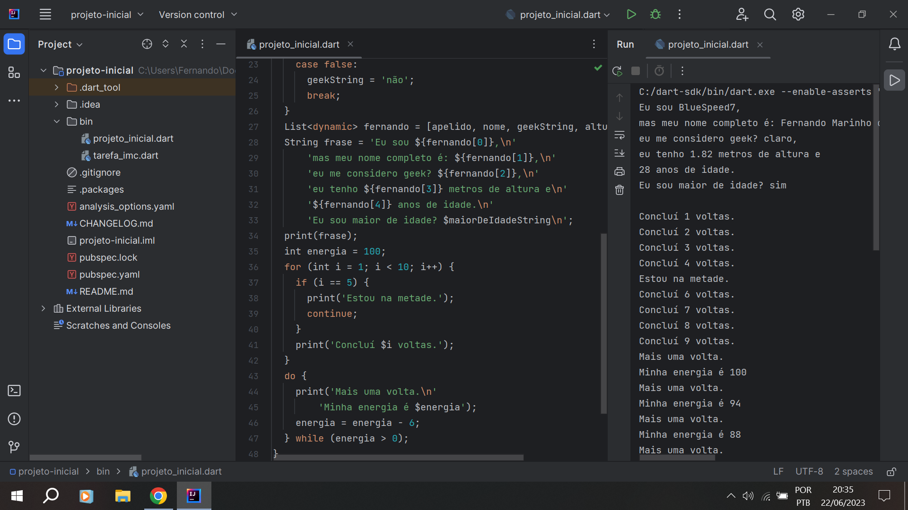
Task: Expand all Project tree nodes
Action: pyautogui.click(x=166, y=44)
